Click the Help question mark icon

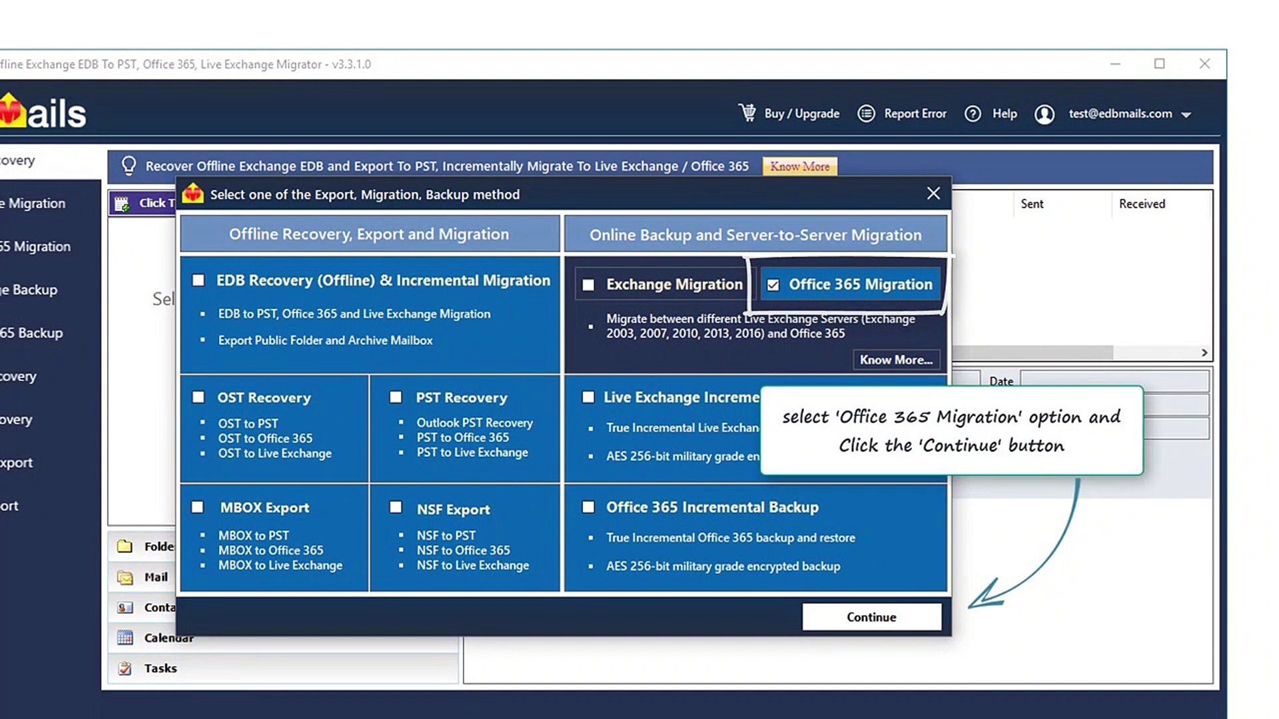973,114
